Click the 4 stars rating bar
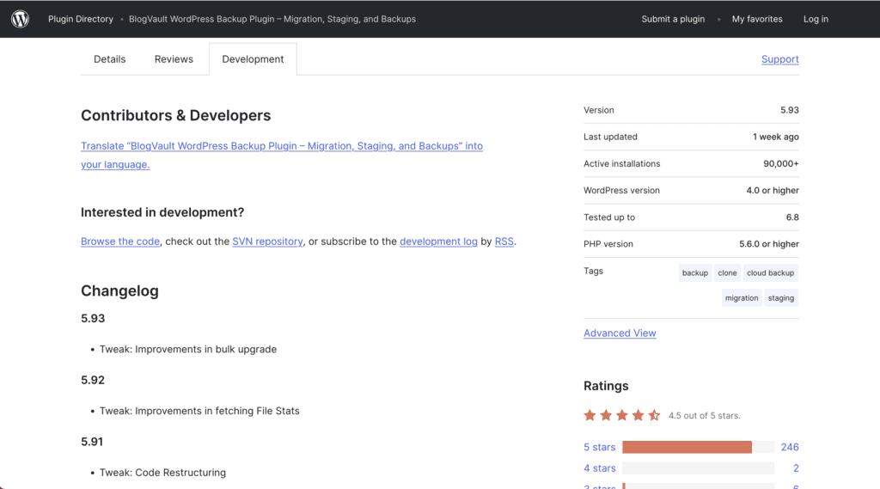880x489 pixels. tap(698, 468)
